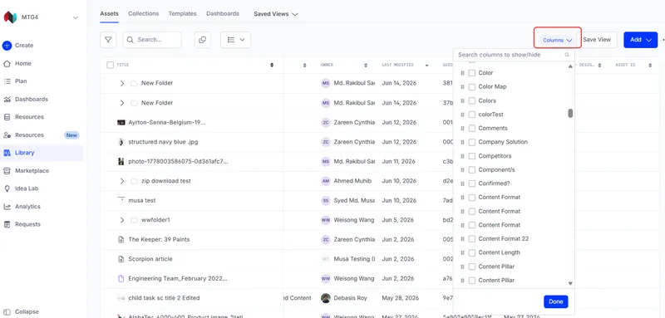665x318 pixels.
Task: Open the Scorpion article asset
Action: [x=150, y=259]
